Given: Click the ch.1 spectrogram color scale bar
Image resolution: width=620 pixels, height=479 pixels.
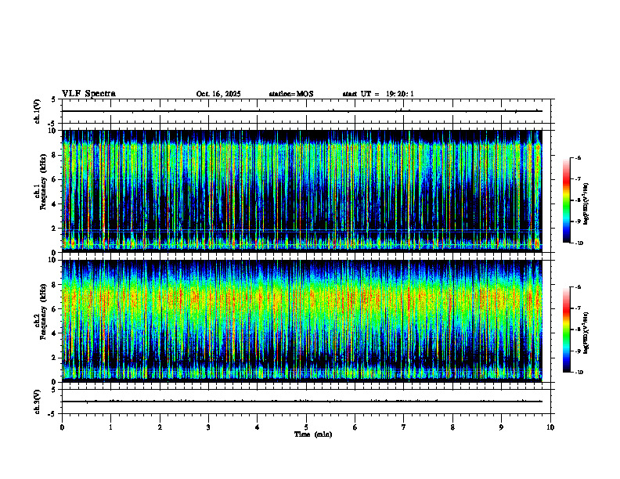Looking at the screenshot, I should [567, 200].
